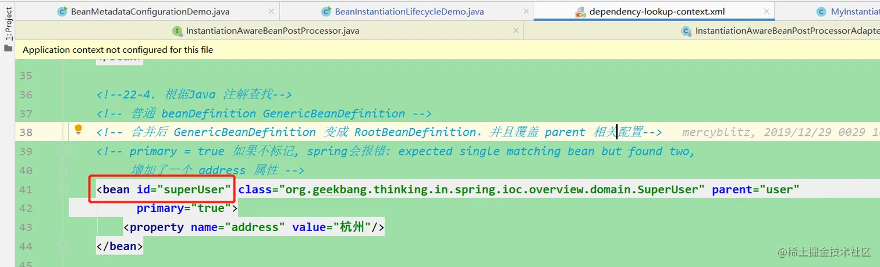Screen dimensions: 880x267
Task: Click the id="superUser" attribute
Action: 184,189
